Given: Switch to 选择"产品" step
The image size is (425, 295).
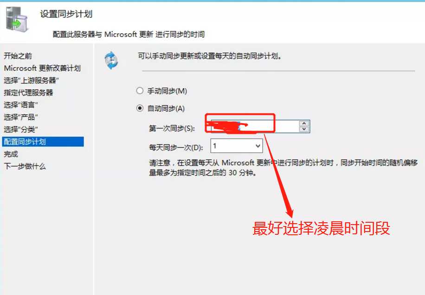Looking at the screenshot, I should (x=21, y=117).
